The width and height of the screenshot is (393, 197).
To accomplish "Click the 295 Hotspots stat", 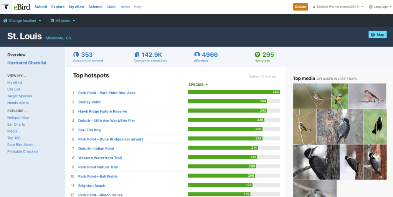I will click(x=264, y=57).
